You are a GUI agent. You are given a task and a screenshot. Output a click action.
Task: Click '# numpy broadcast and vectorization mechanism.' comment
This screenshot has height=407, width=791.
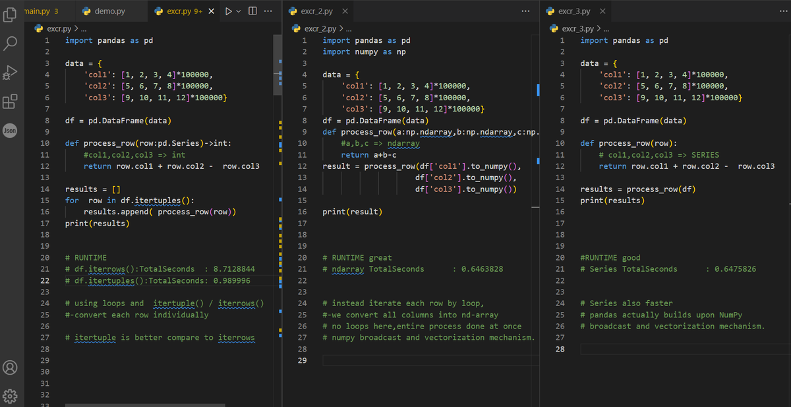point(428,338)
